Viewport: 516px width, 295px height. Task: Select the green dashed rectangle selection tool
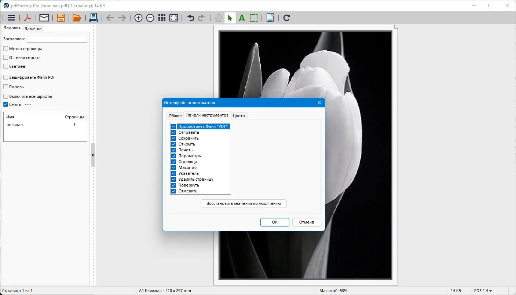click(253, 18)
